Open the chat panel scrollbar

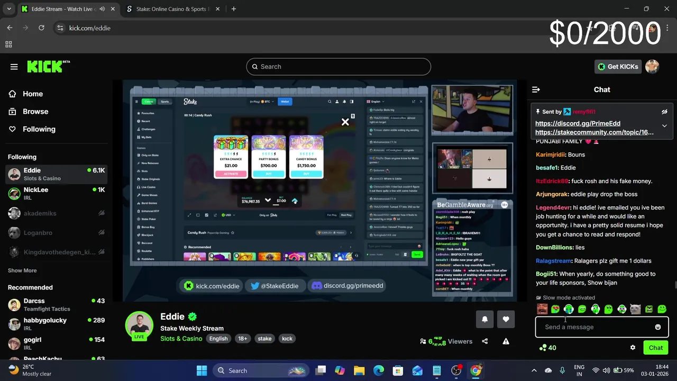point(675,286)
